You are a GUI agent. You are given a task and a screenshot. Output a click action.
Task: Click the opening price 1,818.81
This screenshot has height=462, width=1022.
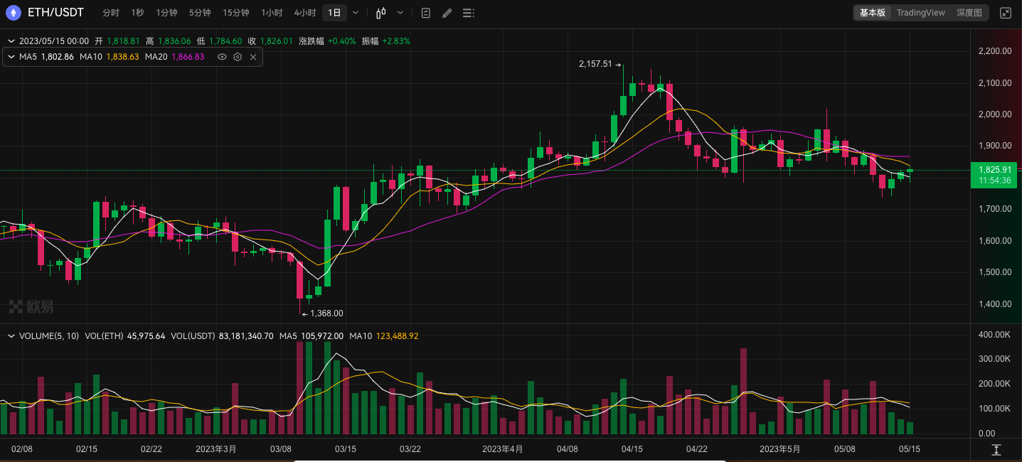(x=124, y=41)
